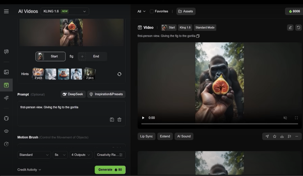Open the hamburger menu
303x176 pixels.
(x=6, y=11)
